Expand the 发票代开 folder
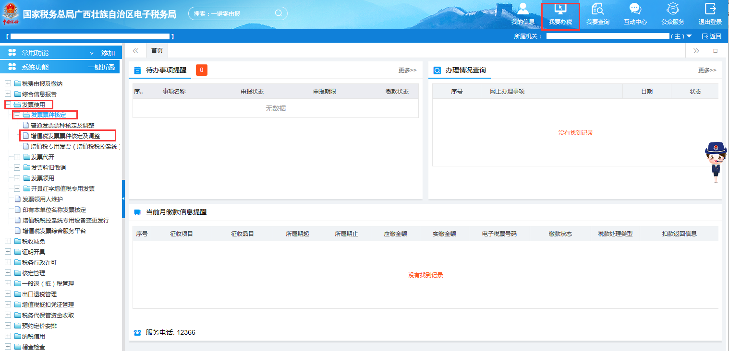Screen dimensions: 729x351 pos(17,157)
